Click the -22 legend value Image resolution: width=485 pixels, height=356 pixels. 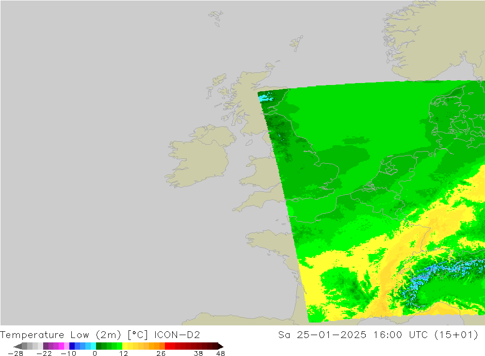click(44, 354)
